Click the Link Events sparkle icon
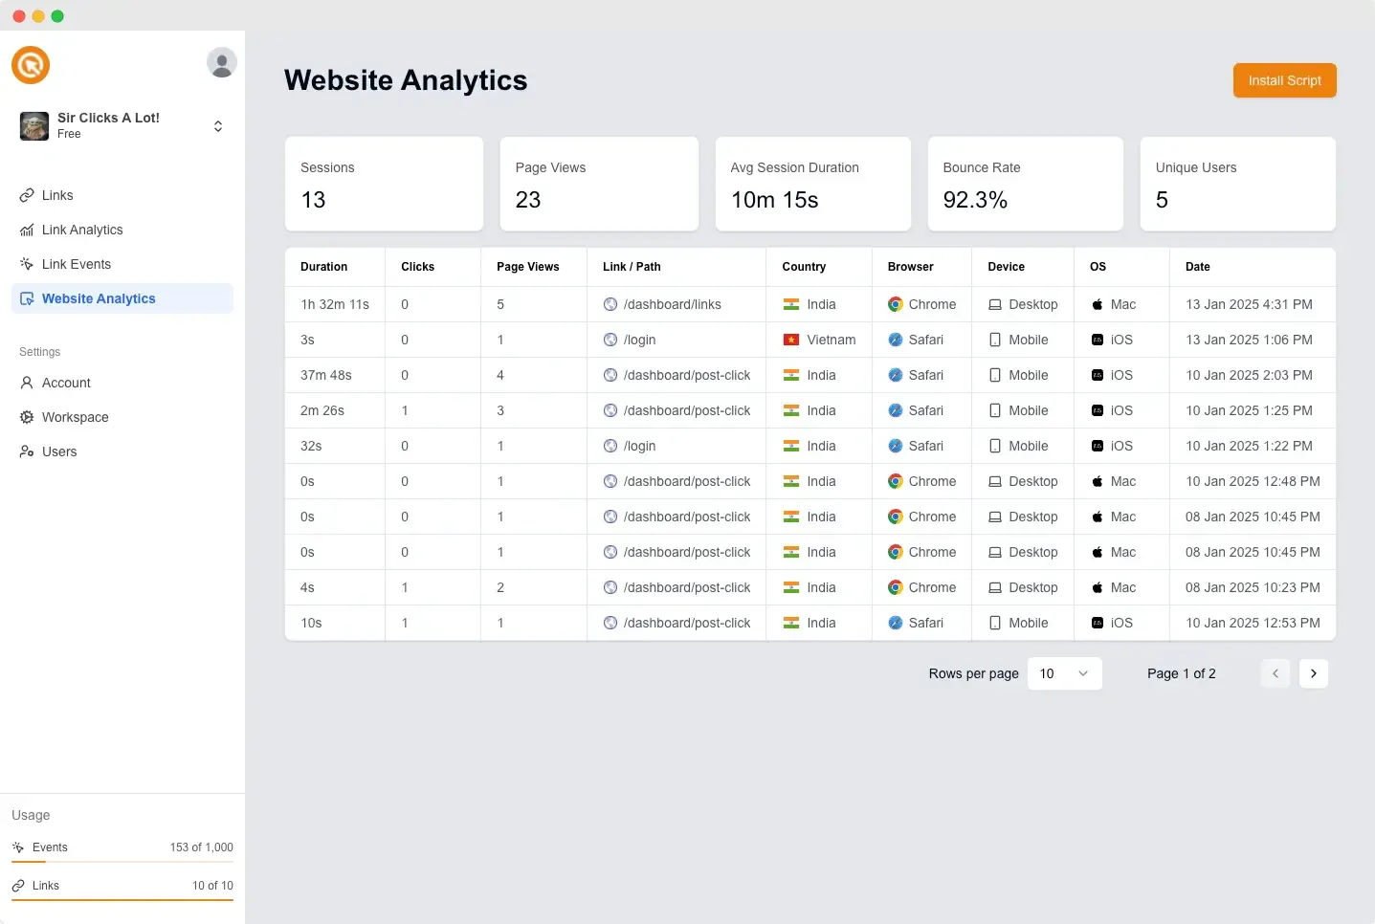Image resolution: width=1375 pixels, height=924 pixels. pos(27,264)
